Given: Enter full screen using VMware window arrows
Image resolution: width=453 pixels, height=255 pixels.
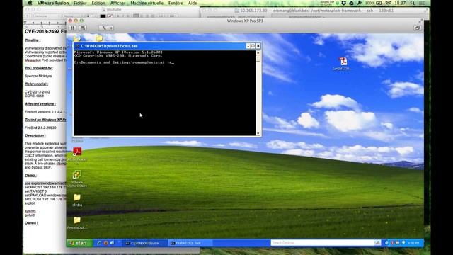Looking at the screenshot, I should click(420, 21).
